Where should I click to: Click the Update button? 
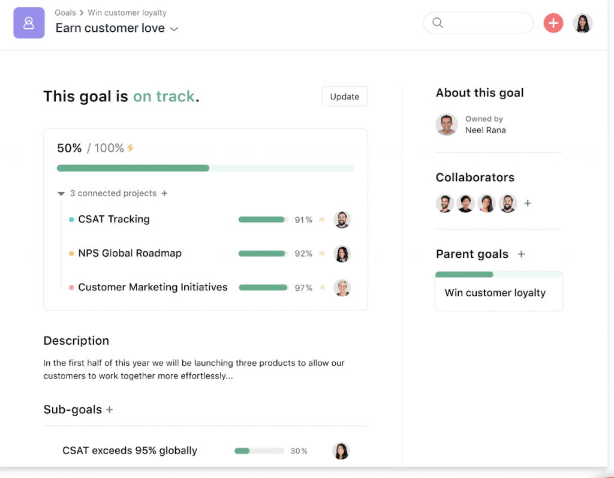point(344,97)
